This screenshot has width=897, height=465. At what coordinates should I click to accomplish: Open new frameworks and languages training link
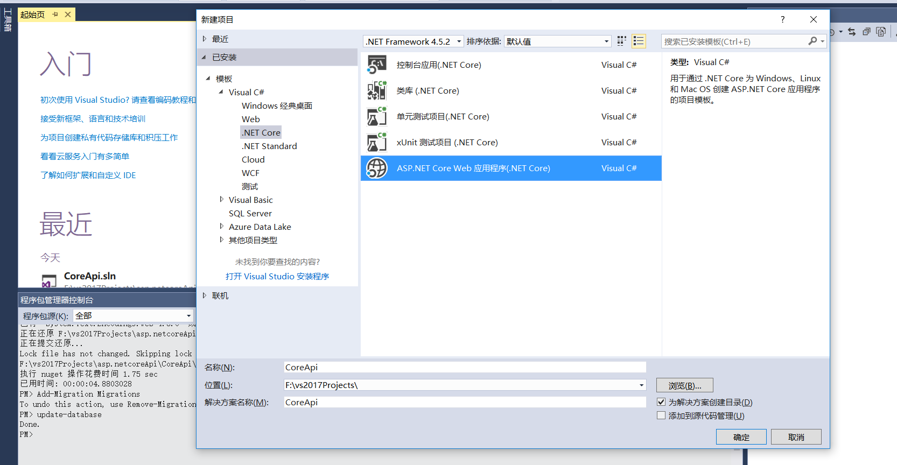pos(93,118)
